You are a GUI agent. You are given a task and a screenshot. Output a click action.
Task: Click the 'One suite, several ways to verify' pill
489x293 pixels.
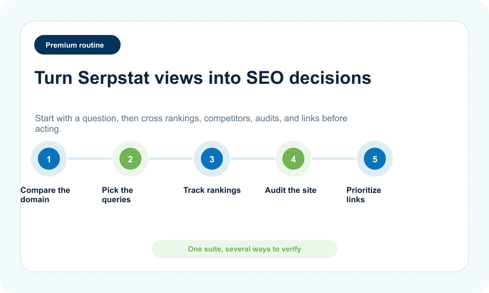(x=244, y=249)
